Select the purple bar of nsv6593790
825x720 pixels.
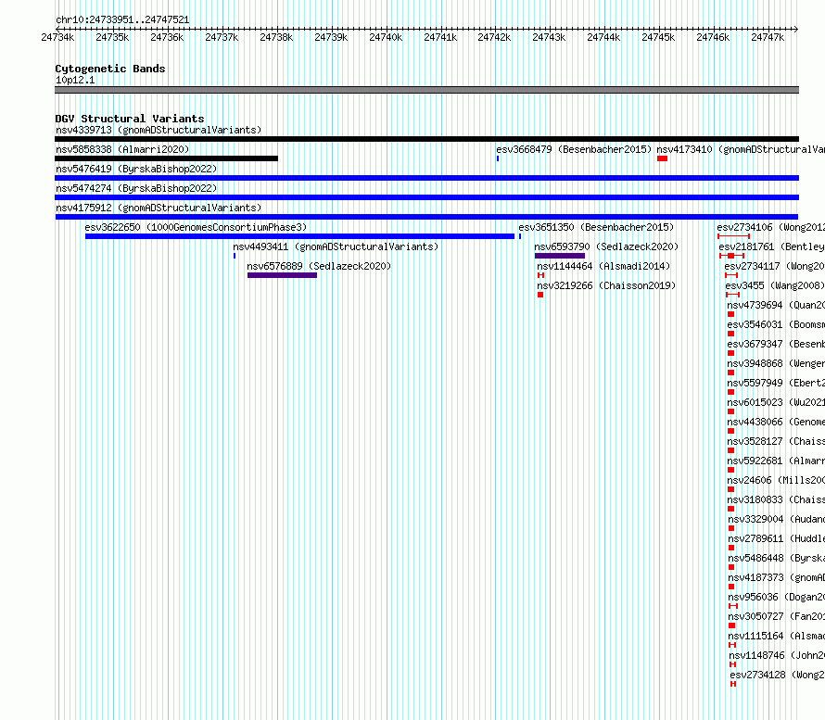(560, 256)
